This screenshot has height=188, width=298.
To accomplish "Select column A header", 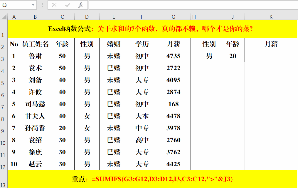I will pos(14,16).
